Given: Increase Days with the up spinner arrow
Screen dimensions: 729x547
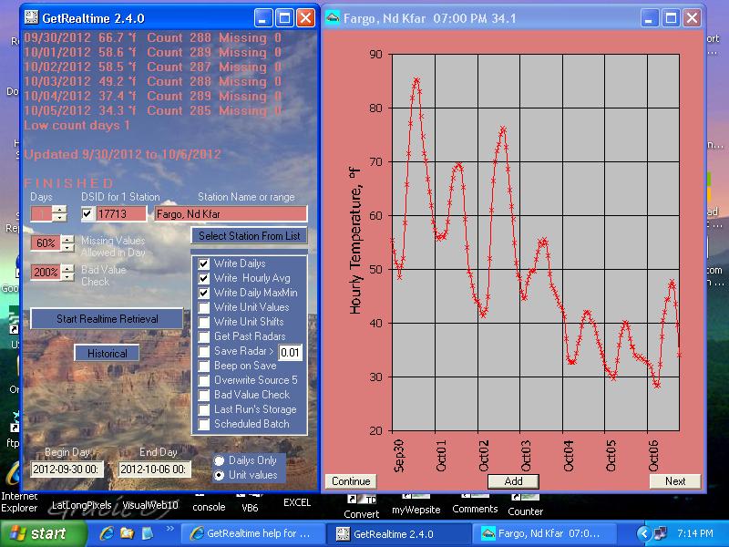Looking at the screenshot, I should [58, 209].
